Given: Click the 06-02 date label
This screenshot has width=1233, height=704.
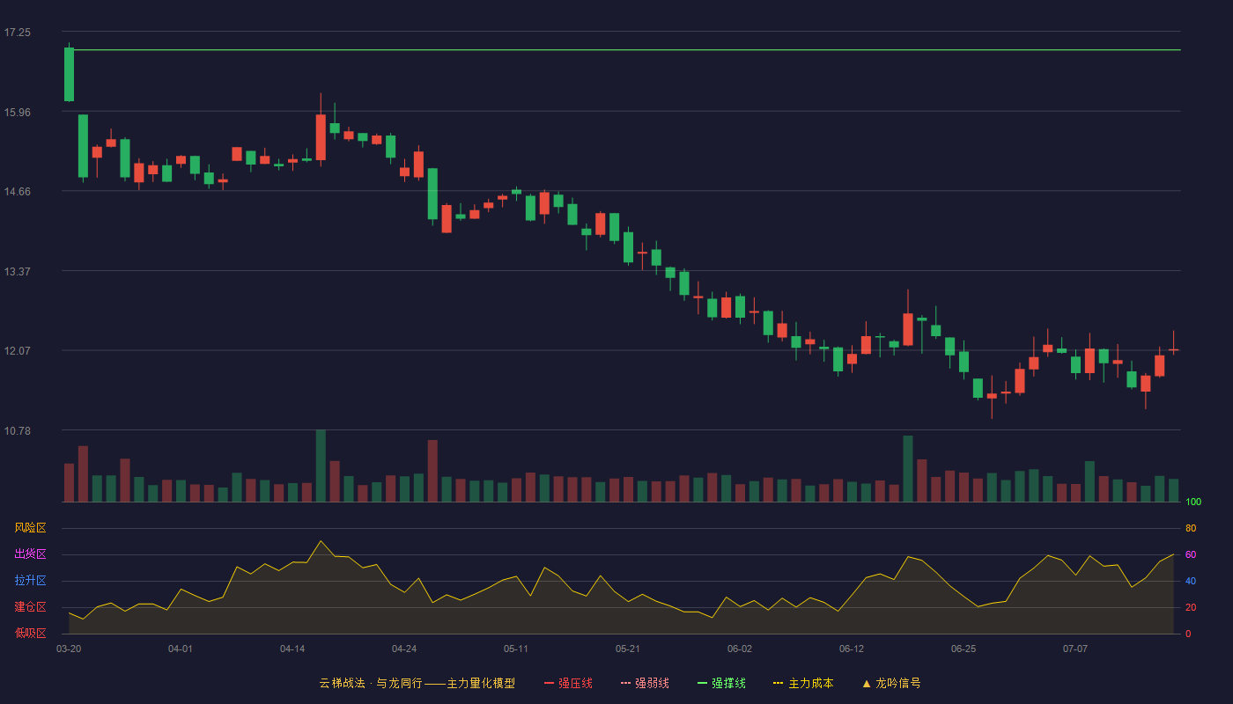Looking at the screenshot, I should coord(740,649).
